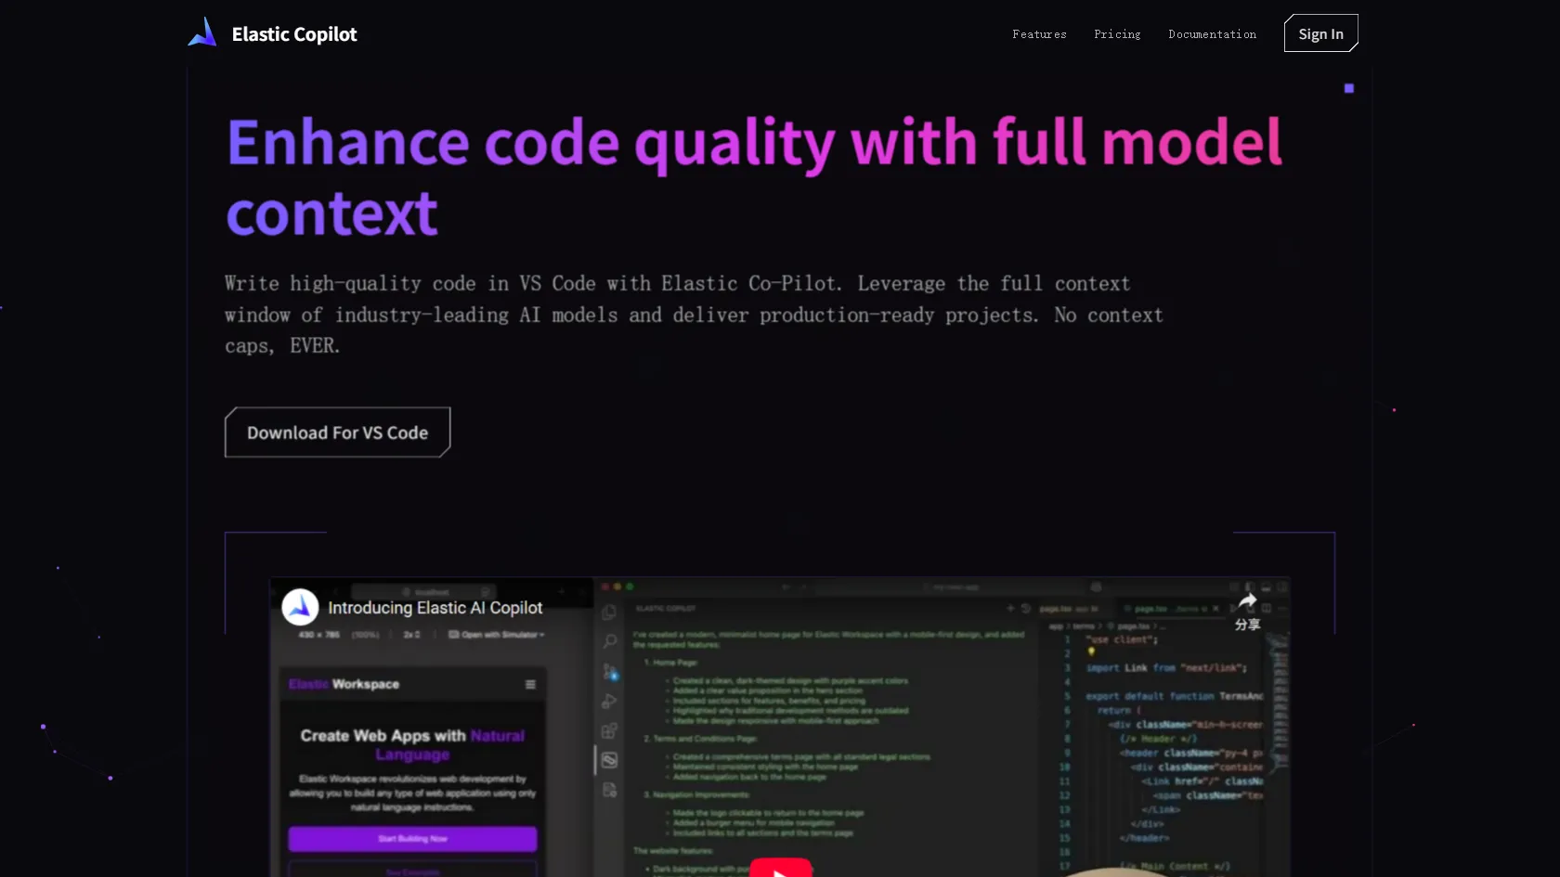Play the video with red YouTube button

(x=781, y=869)
